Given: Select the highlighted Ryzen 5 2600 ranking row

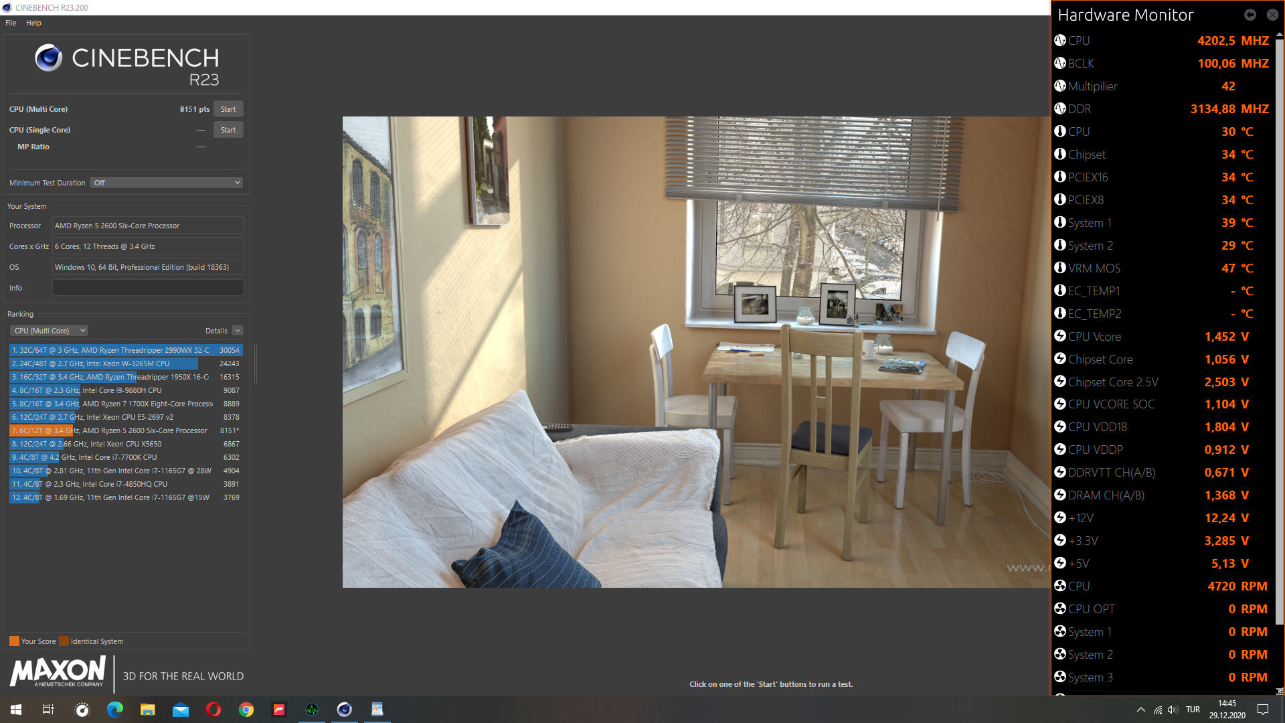Looking at the screenshot, I should (x=126, y=430).
